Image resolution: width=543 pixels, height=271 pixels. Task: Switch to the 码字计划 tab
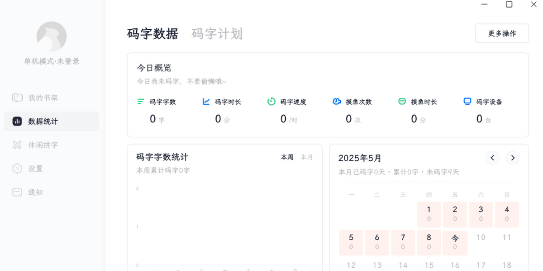point(217,34)
